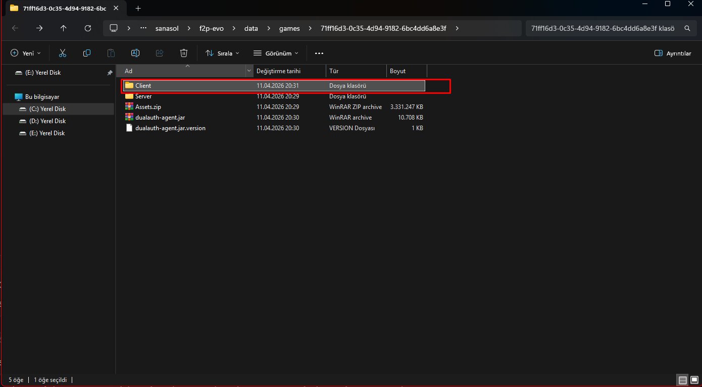Open the games breadcrumb in the address bar
702x387 pixels.
pyautogui.click(x=289, y=28)
